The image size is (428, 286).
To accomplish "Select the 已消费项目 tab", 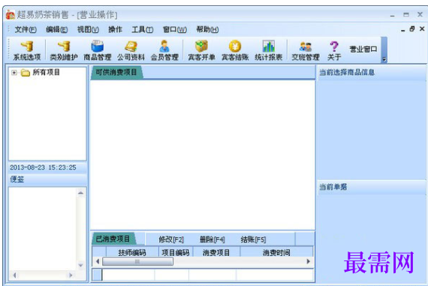I will coord(113,239).
